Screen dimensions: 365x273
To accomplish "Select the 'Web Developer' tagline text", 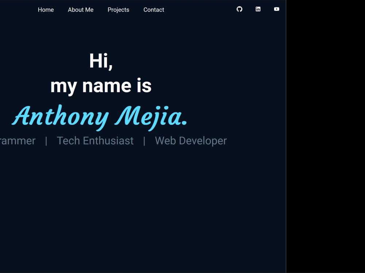I will 191,141.
